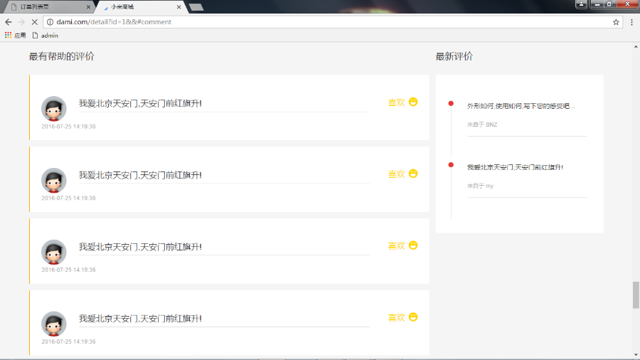Click the scrollbar down arrow
Screen dimensions: 640x360
pos(636,355)
